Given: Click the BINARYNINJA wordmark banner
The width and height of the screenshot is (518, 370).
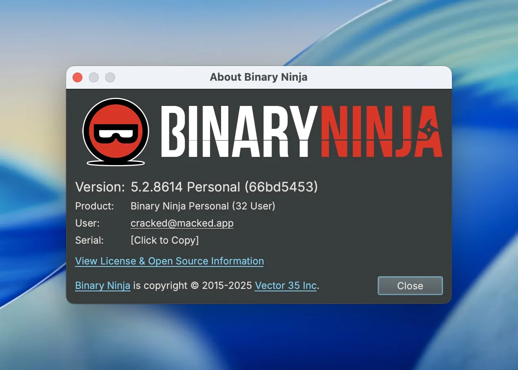Looking at the screenshot, I should pos(302,132).
